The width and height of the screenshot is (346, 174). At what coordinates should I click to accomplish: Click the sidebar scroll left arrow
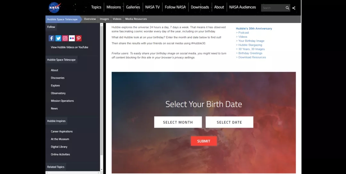click(47, 173)
